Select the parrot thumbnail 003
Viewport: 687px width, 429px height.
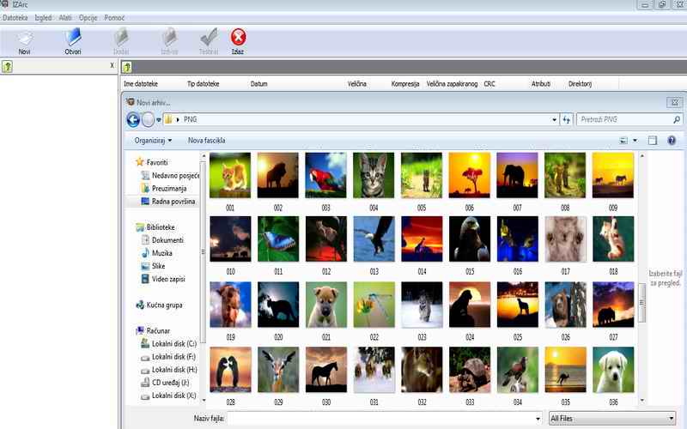click(325, 175)
